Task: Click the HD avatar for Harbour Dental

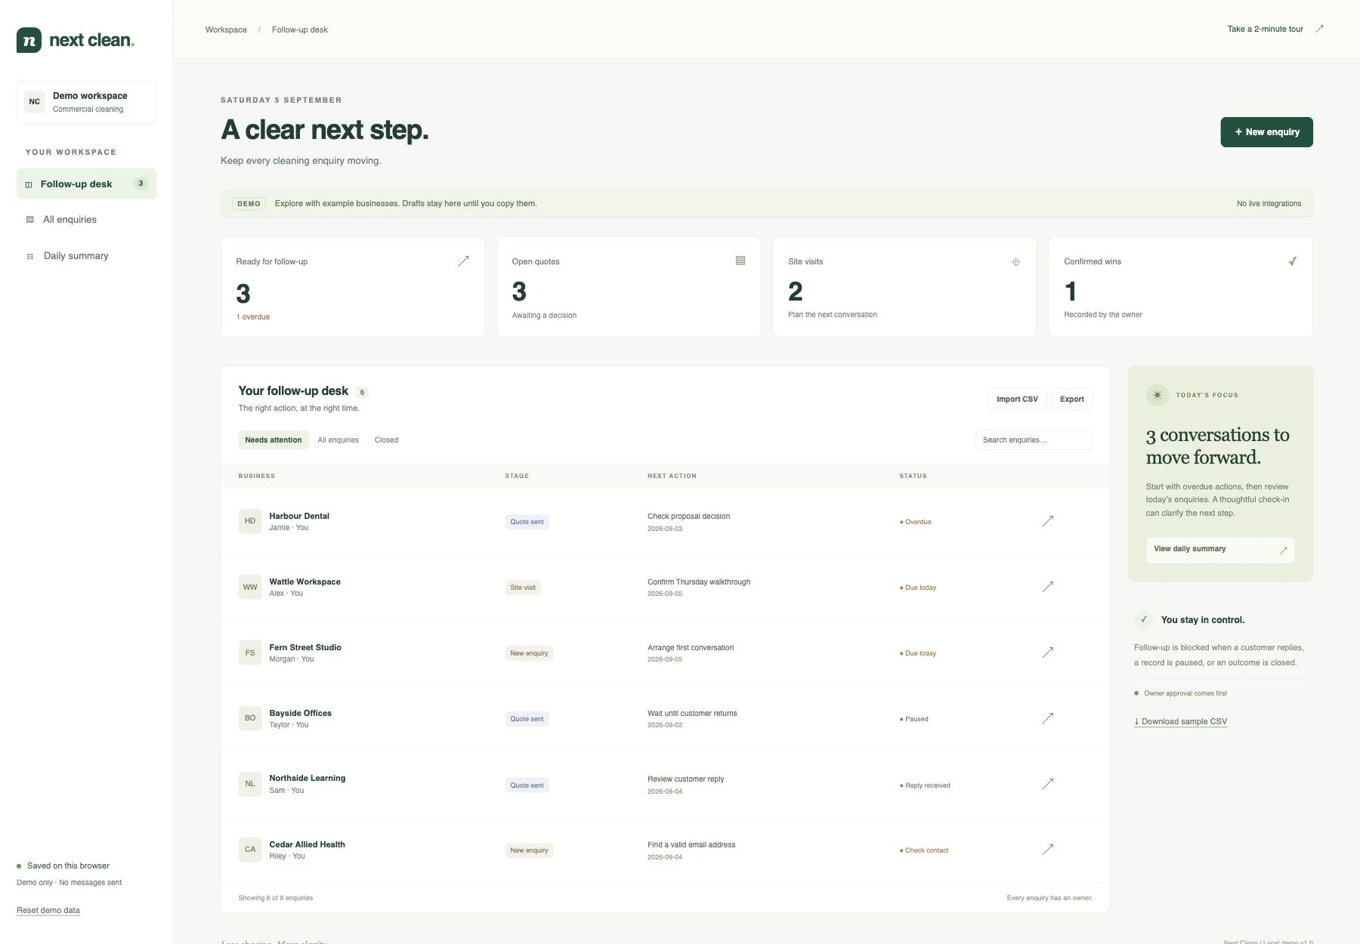Action: (250, 521)
